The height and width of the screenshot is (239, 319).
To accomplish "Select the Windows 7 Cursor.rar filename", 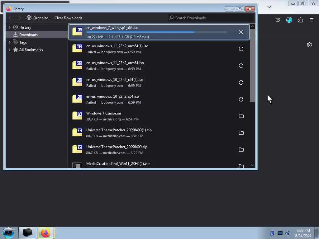I will pos(104,113).
